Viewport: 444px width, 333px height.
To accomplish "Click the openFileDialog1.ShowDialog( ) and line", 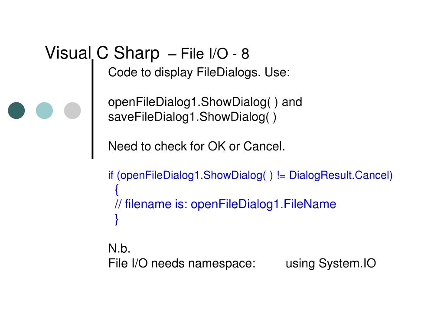I will pyautogui.click(x=205, y=102).
